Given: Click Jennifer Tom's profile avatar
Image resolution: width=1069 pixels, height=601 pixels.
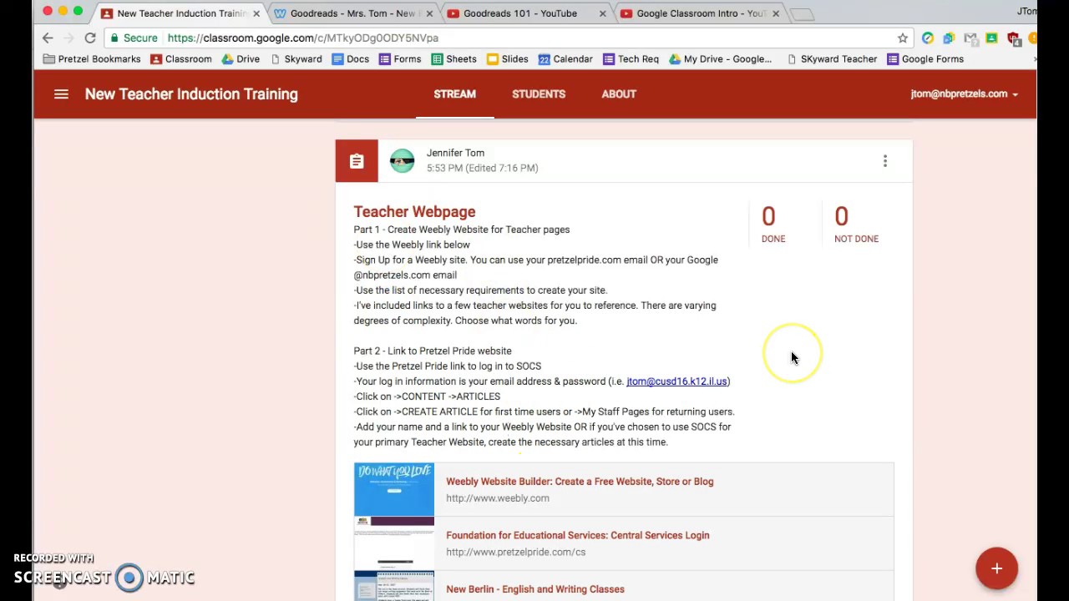Looking at the screenshot, I should pyautogui.click(x=402, y=161).
